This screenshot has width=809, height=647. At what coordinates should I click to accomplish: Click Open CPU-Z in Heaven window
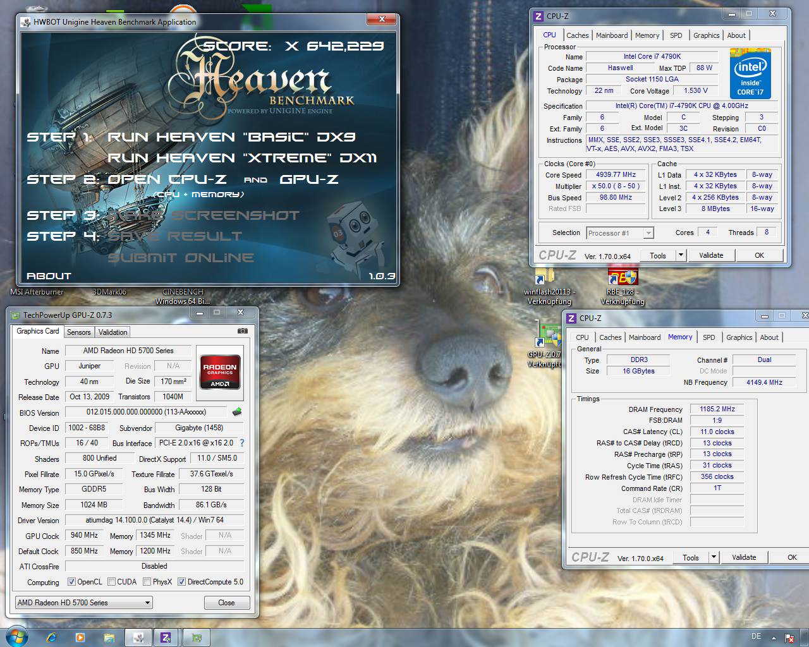[166, 179]
